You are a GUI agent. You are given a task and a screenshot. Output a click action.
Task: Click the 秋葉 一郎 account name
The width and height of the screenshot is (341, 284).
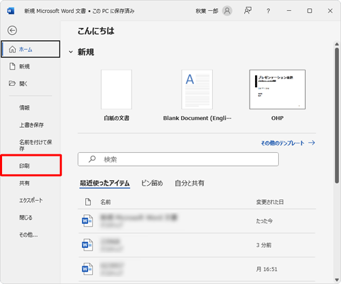pos(207,11)
